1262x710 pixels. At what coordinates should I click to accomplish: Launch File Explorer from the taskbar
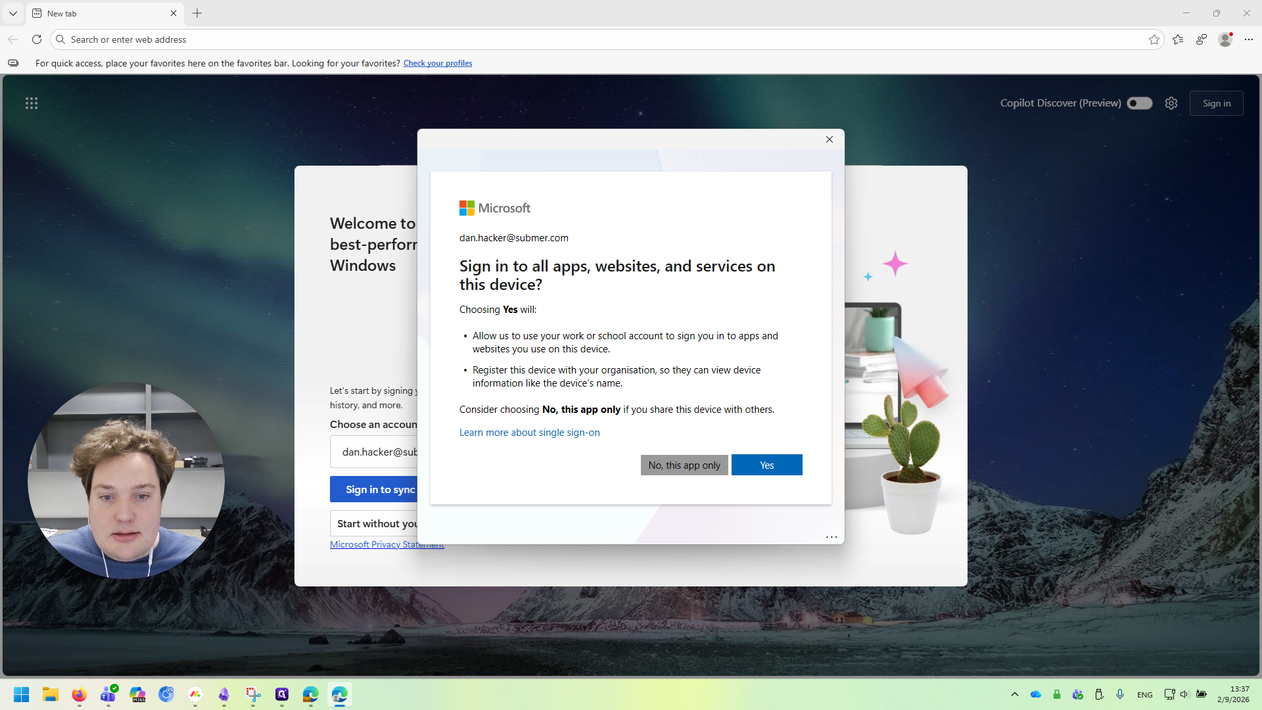pos(51,694)
